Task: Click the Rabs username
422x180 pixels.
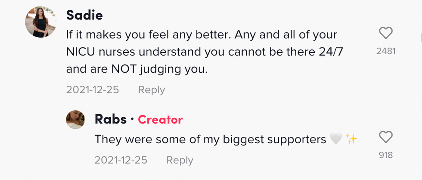Action: coord(111,120)
